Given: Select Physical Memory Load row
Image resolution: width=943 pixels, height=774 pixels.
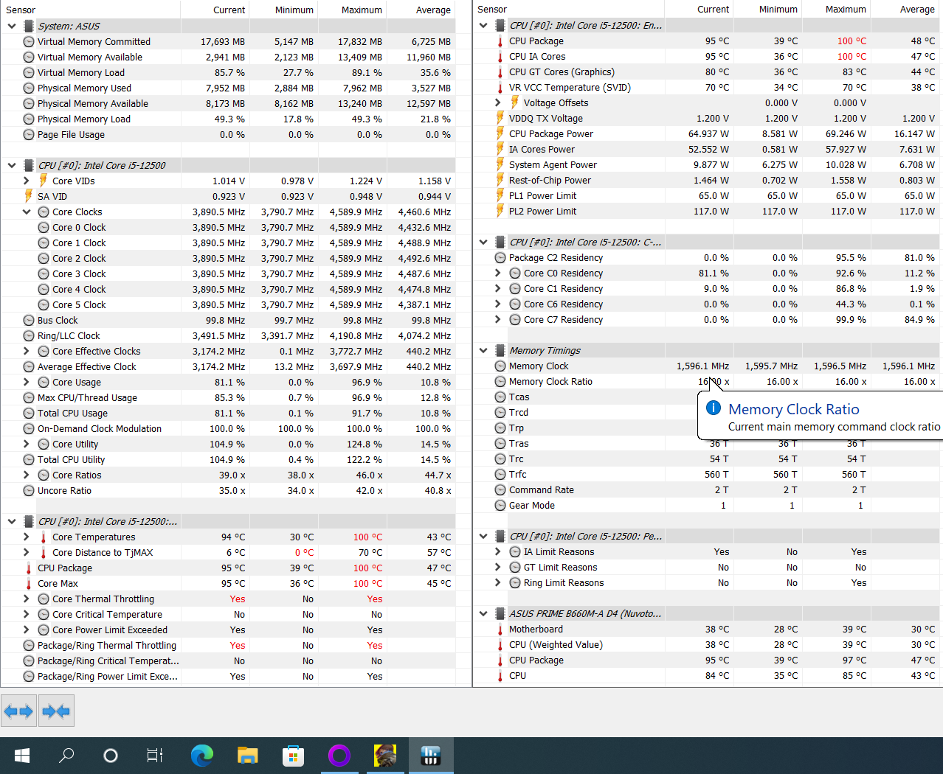Looking at the screenshot, I should click(228, 119).
